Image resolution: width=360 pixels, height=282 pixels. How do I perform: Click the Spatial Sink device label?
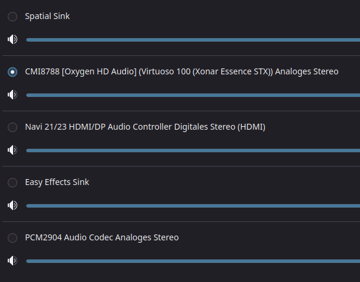point(48,16)
